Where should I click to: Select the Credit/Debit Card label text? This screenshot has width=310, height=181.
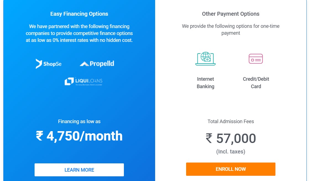(256, 83)
